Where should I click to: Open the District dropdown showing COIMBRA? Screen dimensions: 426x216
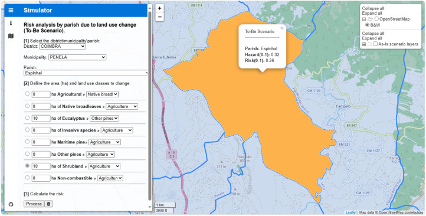pos(62,47)
